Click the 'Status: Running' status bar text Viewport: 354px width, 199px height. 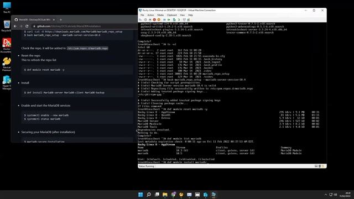point(146,166)
